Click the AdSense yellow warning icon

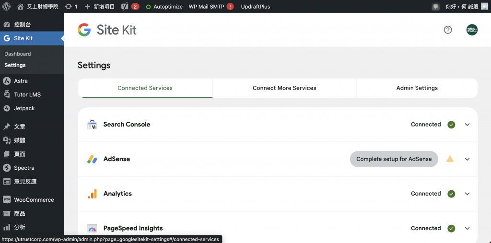pyautogui.click(x=450, y=159)
